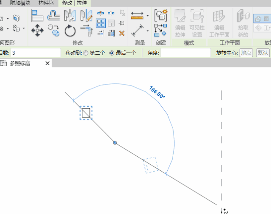This screenshot has height=214, width=271.
Task: Select the Scale tool
Action: tap(111, 23)
